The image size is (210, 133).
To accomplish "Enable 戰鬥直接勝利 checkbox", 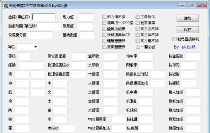I will click(x=174, y=39).
